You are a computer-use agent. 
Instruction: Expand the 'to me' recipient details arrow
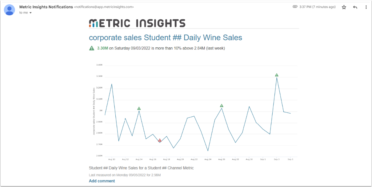pos(30,13)
